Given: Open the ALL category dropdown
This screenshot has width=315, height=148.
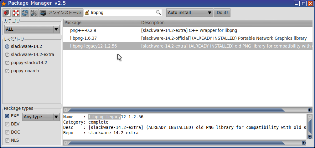Looking at the screenshot, I should 32,29.
